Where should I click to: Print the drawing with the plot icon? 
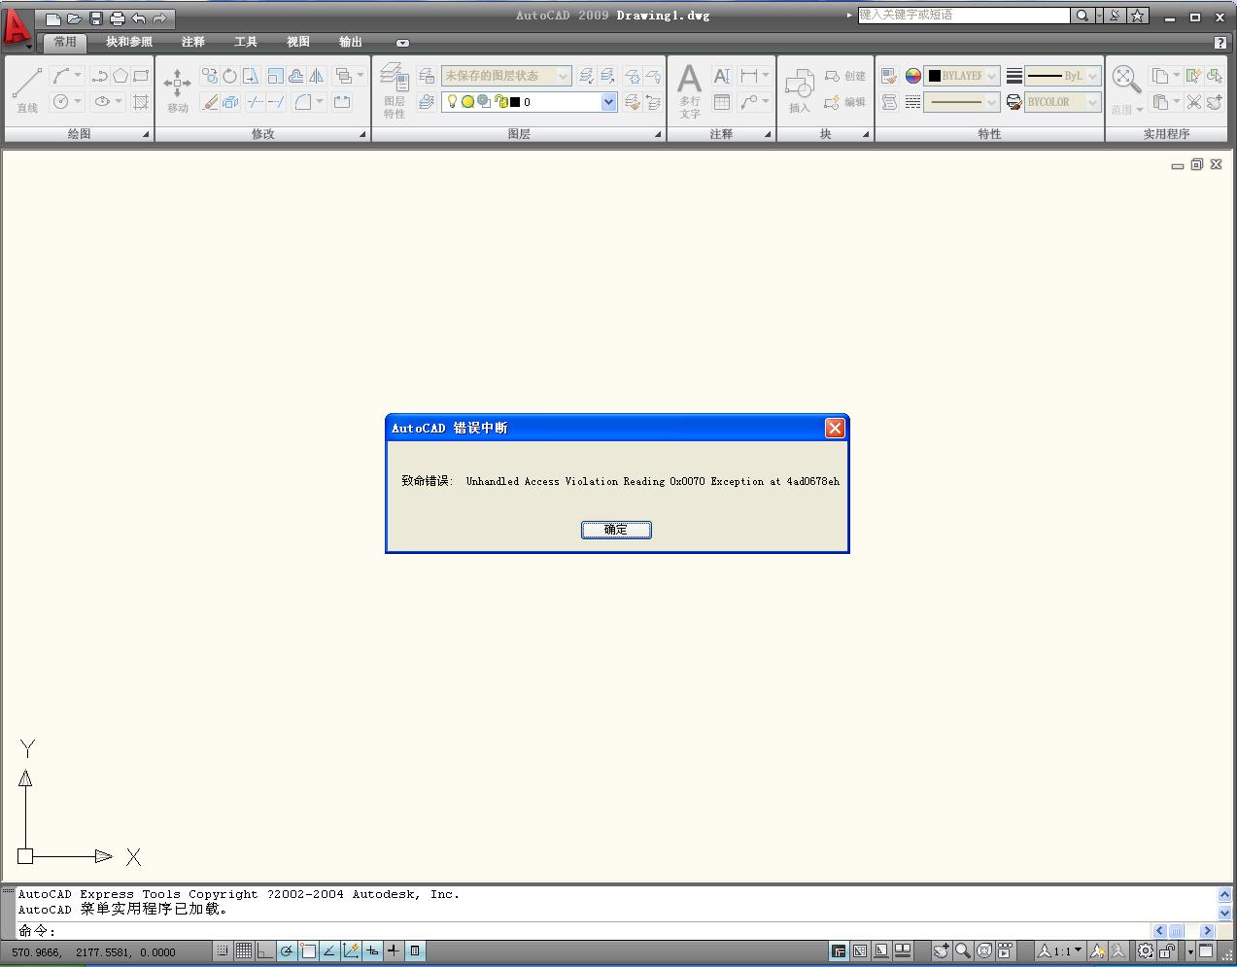click(118, 18)
